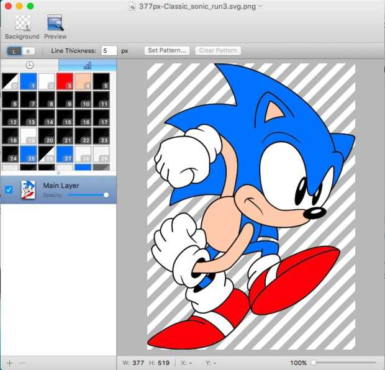Click the palette panel resize handle dot
The width and height of the screenshot is (385, 370).
tap(58, 173)
